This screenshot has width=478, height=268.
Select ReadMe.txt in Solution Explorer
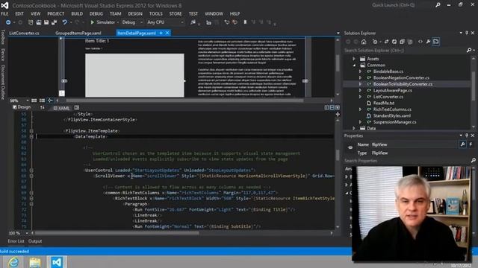(384, 103)
